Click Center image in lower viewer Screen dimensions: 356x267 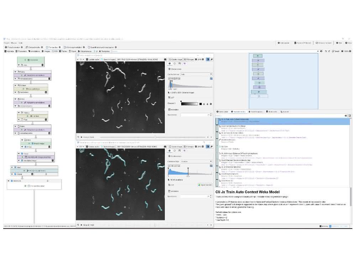pos(176,147)
